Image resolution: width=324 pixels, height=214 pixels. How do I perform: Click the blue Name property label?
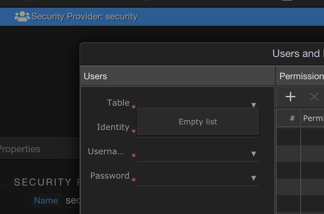[46, 200]
